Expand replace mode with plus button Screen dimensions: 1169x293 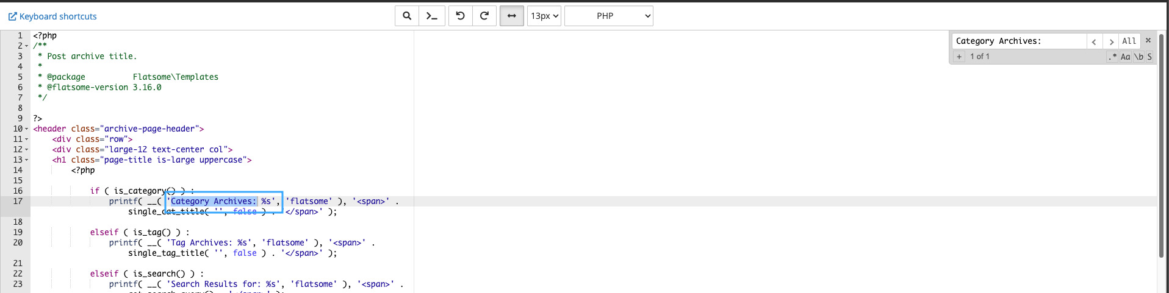coord(959,57)
